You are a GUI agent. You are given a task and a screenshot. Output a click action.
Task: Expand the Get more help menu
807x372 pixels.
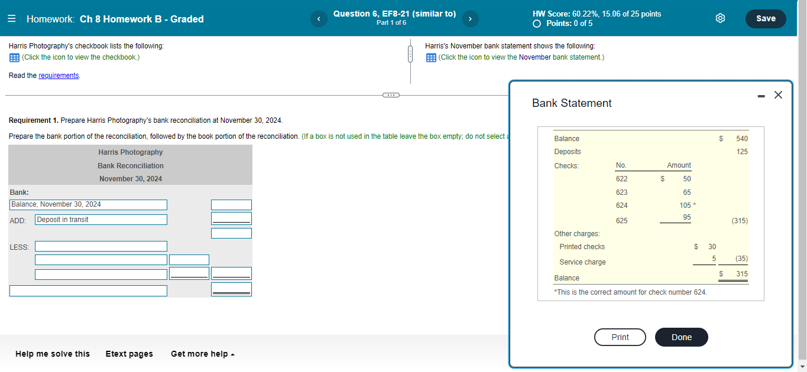pyautogui.click(x=203, y=354)
